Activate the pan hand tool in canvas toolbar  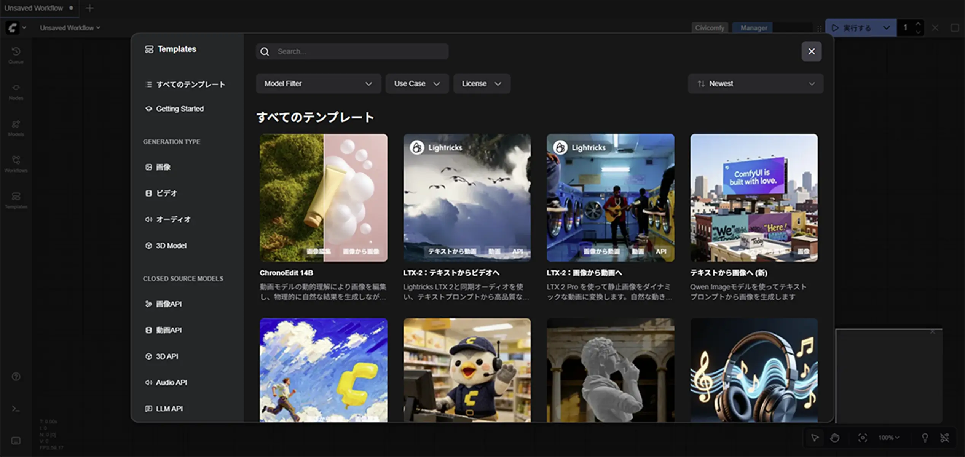834,437
